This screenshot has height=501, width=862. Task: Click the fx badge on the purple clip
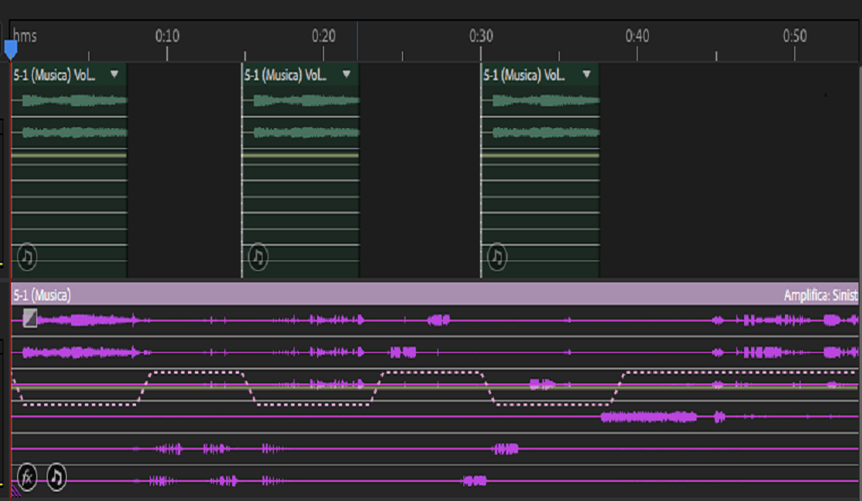pos(27,476)
